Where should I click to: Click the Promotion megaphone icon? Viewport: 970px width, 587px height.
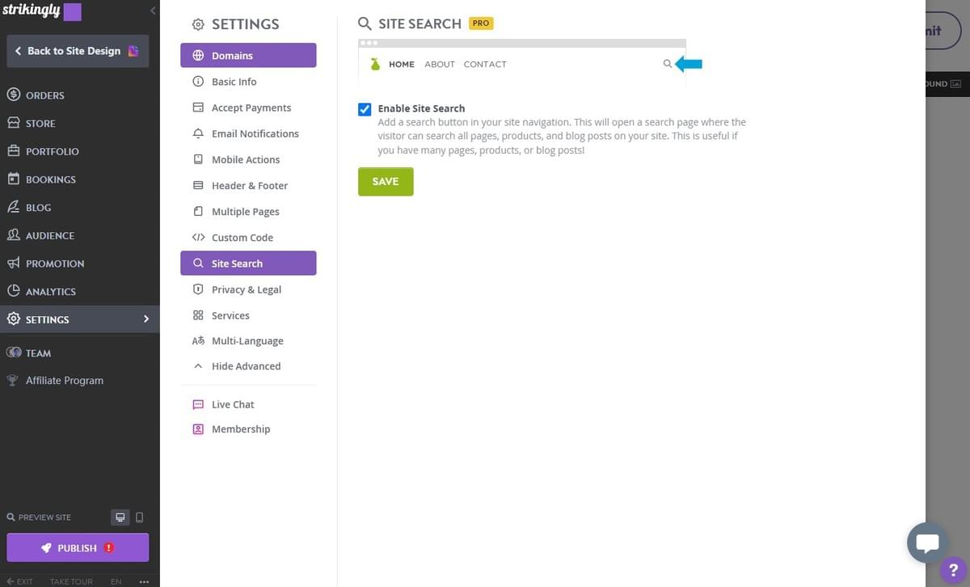13,263
